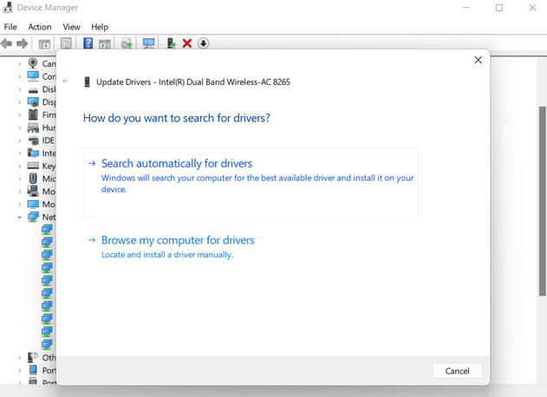Select the folder icon beside 'Inte'
This screenshot has height=397, width=547.
click(33, 153)
